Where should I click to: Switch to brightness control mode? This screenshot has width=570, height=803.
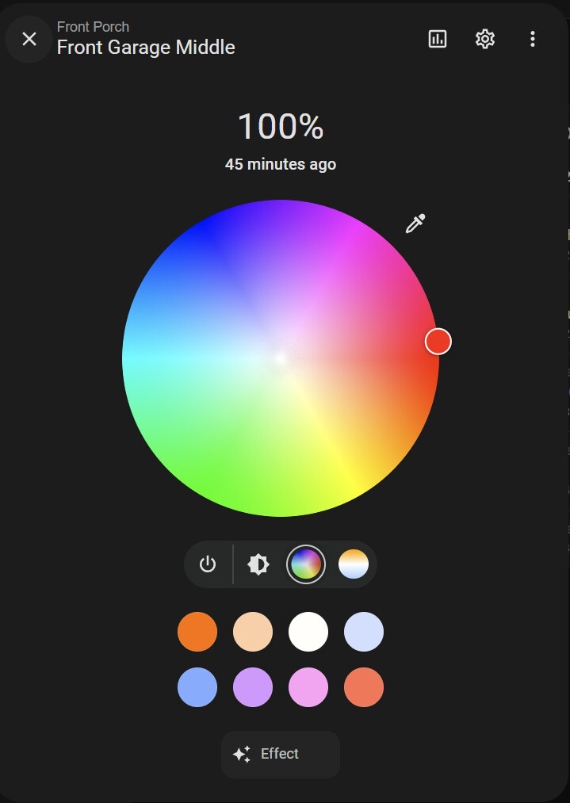pyautogui.click(x=258, y=564)
